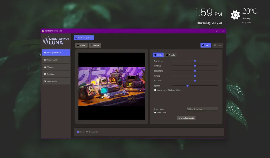This screenshot has height=158, width=270.
Task: Enable Monochrome (Black and White) checkbox
Action: coord(155,90)
